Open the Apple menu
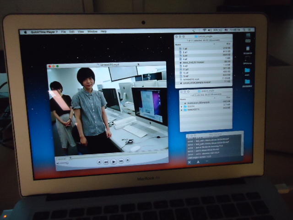 [x=26, y=32]
